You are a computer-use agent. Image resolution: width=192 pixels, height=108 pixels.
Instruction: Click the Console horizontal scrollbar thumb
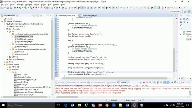[68, 97]
